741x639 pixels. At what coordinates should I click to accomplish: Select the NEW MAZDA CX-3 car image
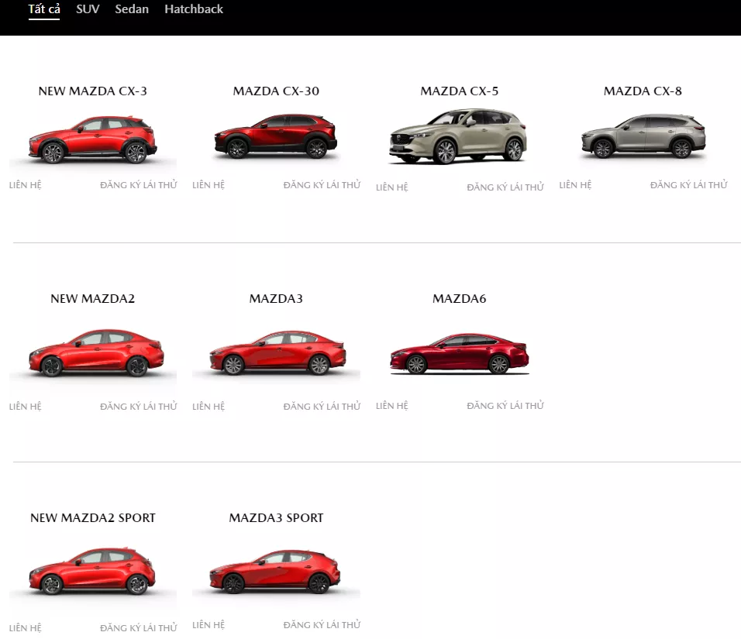click(93, 141)
